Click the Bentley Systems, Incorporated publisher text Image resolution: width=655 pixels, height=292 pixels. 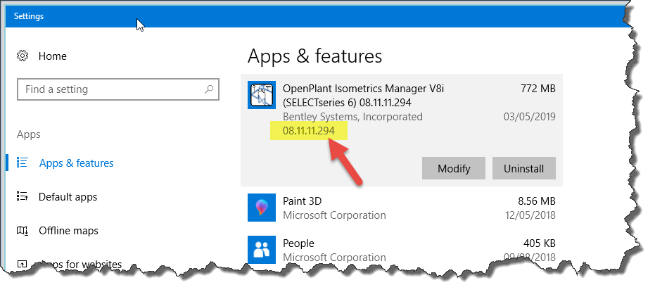pyautogui.click(x=352, y=117)
